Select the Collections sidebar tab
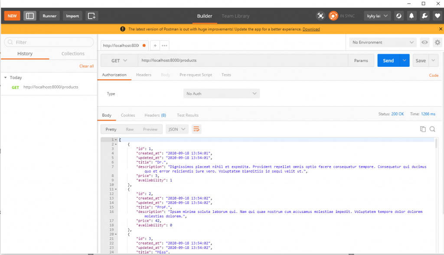The width and height of the screenshot is (444, 255). (73, 53)
